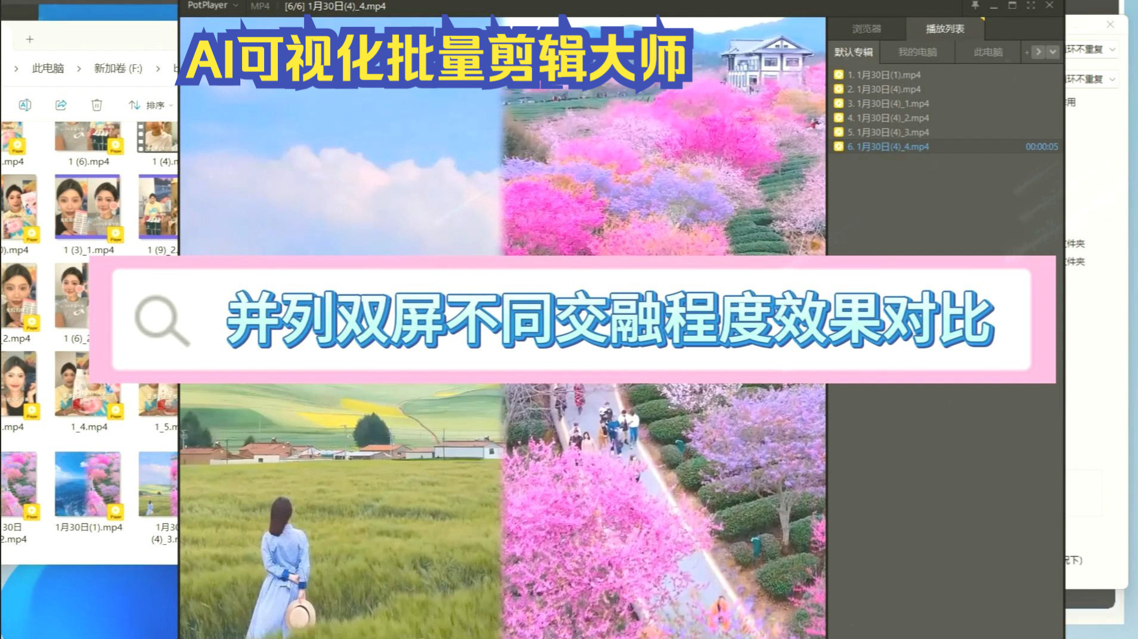Click the Explorer share icon

point(61,105)
